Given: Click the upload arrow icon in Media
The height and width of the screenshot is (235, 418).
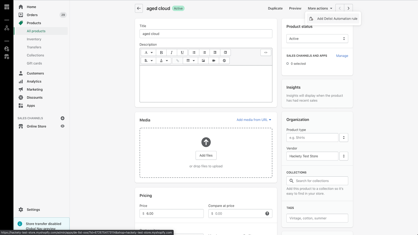Looking at the screenshot, I should pyautogui.click(x=206, y=142).
